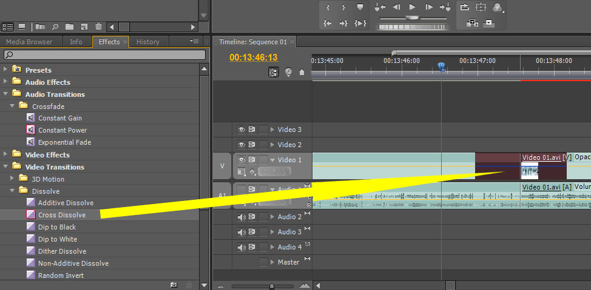Click the timeline zoom slider handle

pos(271,286)
